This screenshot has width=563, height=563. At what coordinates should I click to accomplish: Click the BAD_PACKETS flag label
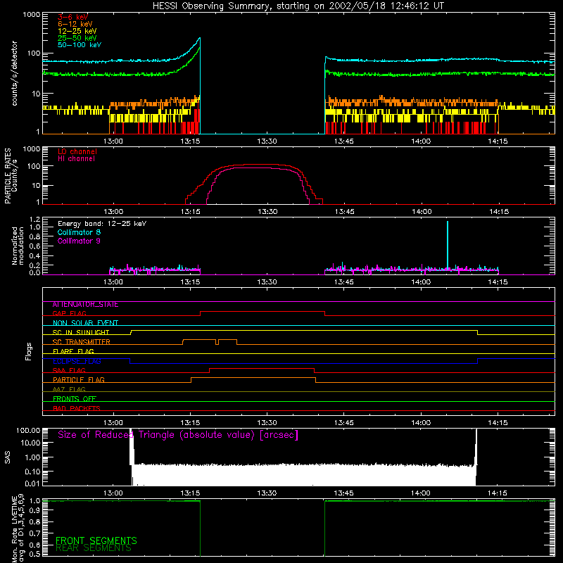77,409
